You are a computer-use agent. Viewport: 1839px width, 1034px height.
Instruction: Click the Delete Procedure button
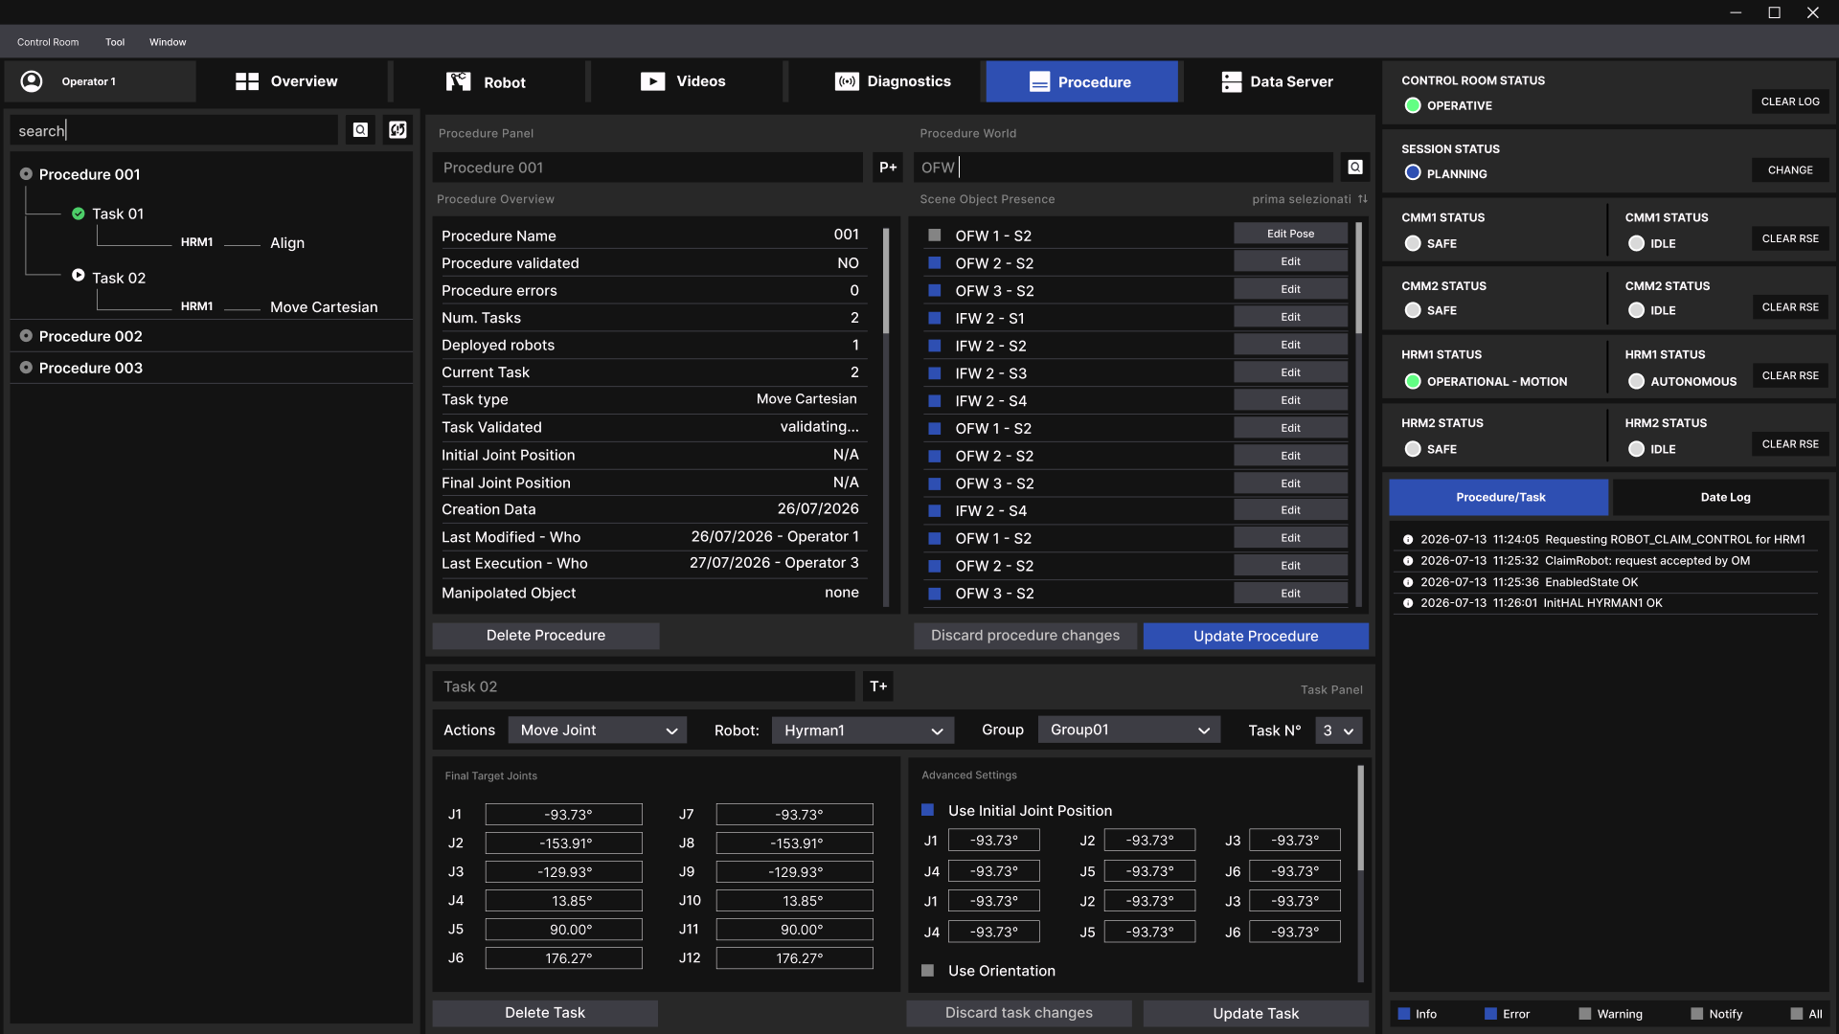(546, 636)
